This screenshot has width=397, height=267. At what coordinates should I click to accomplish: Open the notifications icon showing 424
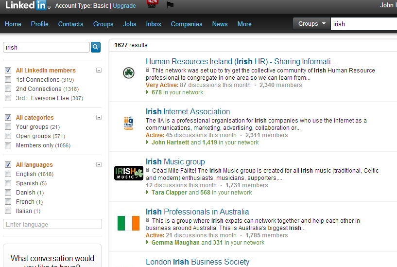(152, 4)
